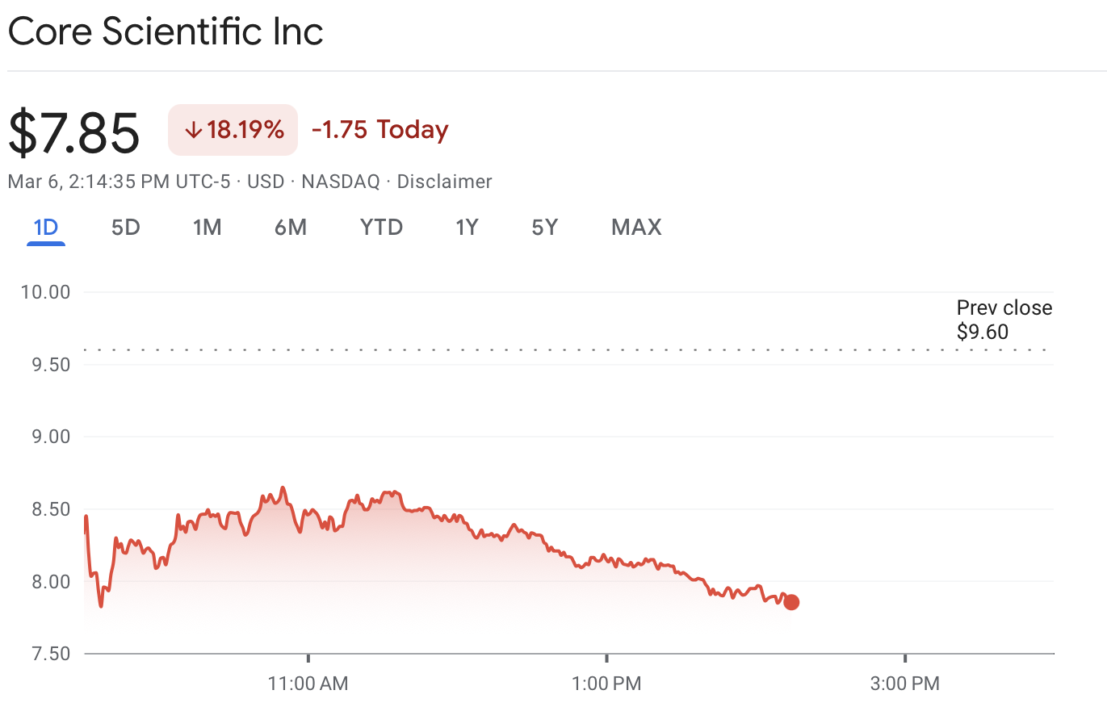Click the Prev close $9.60 label

point(1004,320)
